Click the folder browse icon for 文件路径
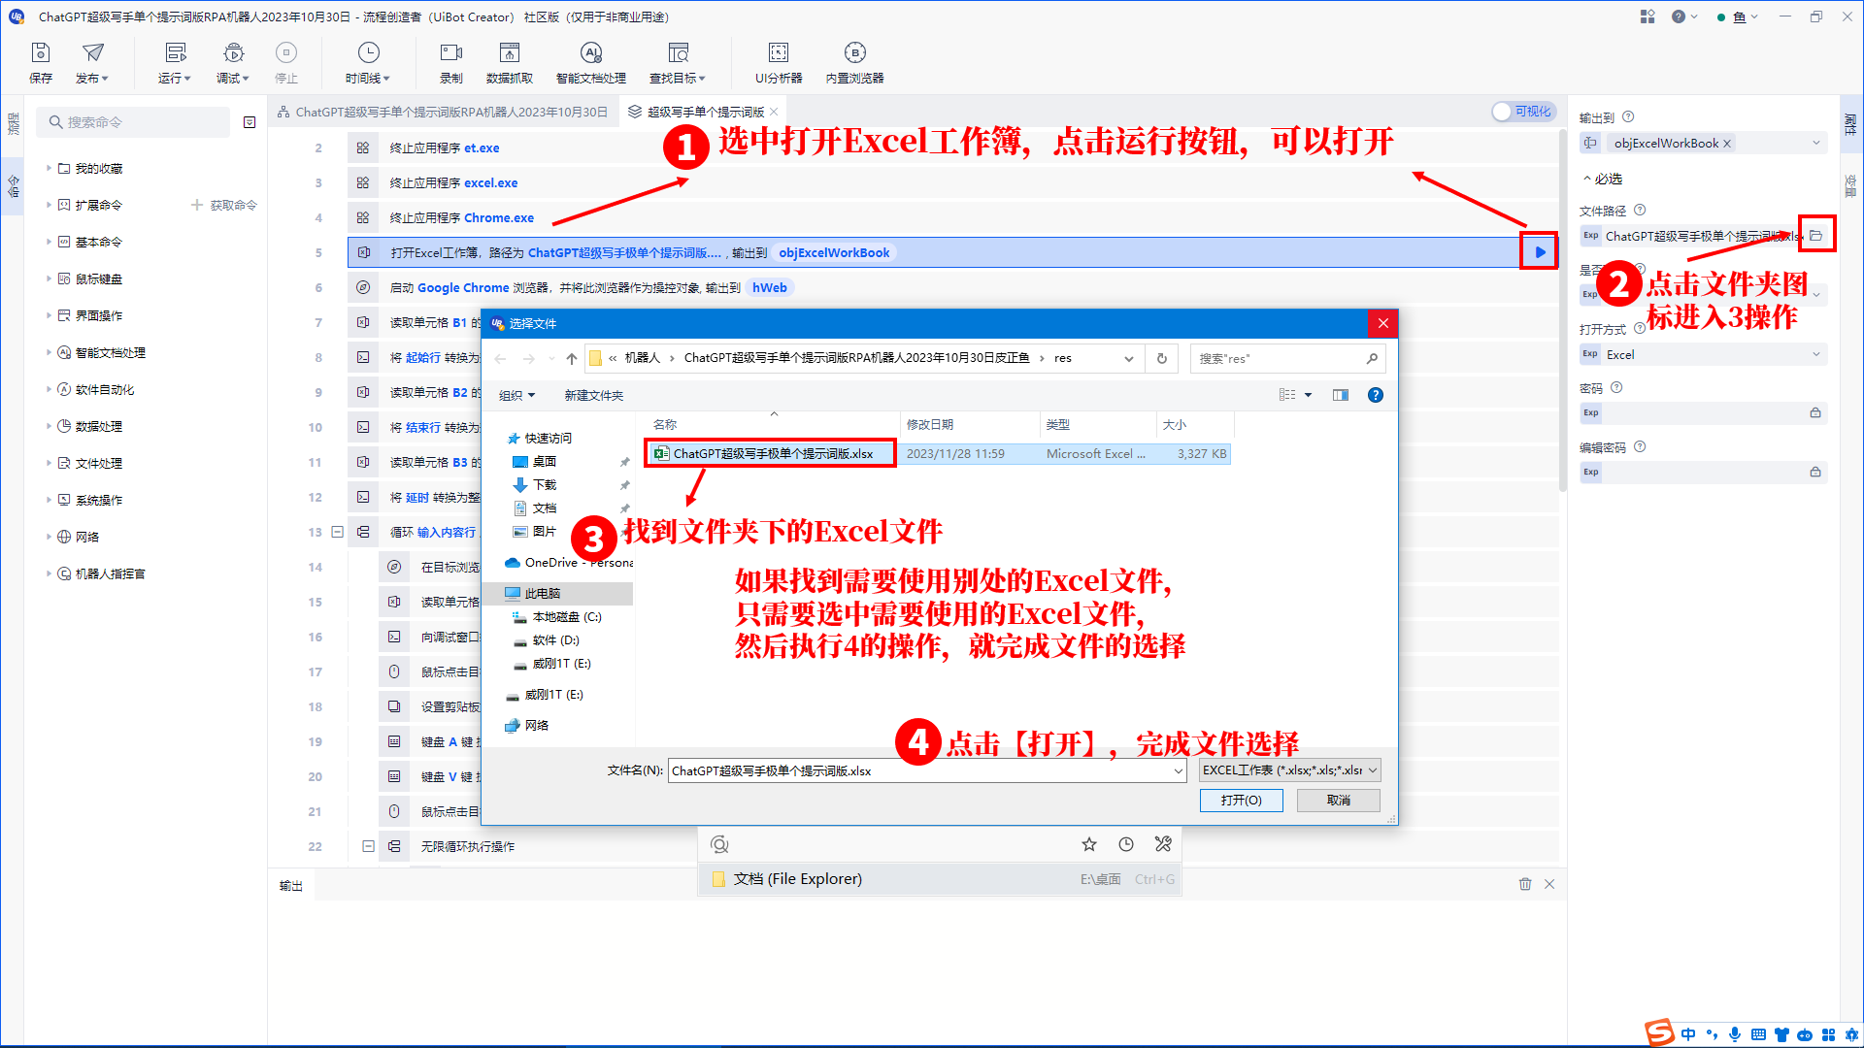The width and height of the screenshot is (1864, 1048). click(x=1815, y=236)
